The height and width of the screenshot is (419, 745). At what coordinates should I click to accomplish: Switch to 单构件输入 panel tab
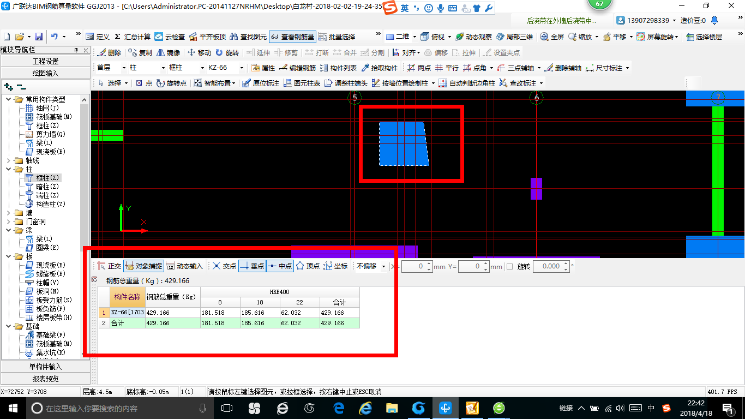(x=45, y=367)
